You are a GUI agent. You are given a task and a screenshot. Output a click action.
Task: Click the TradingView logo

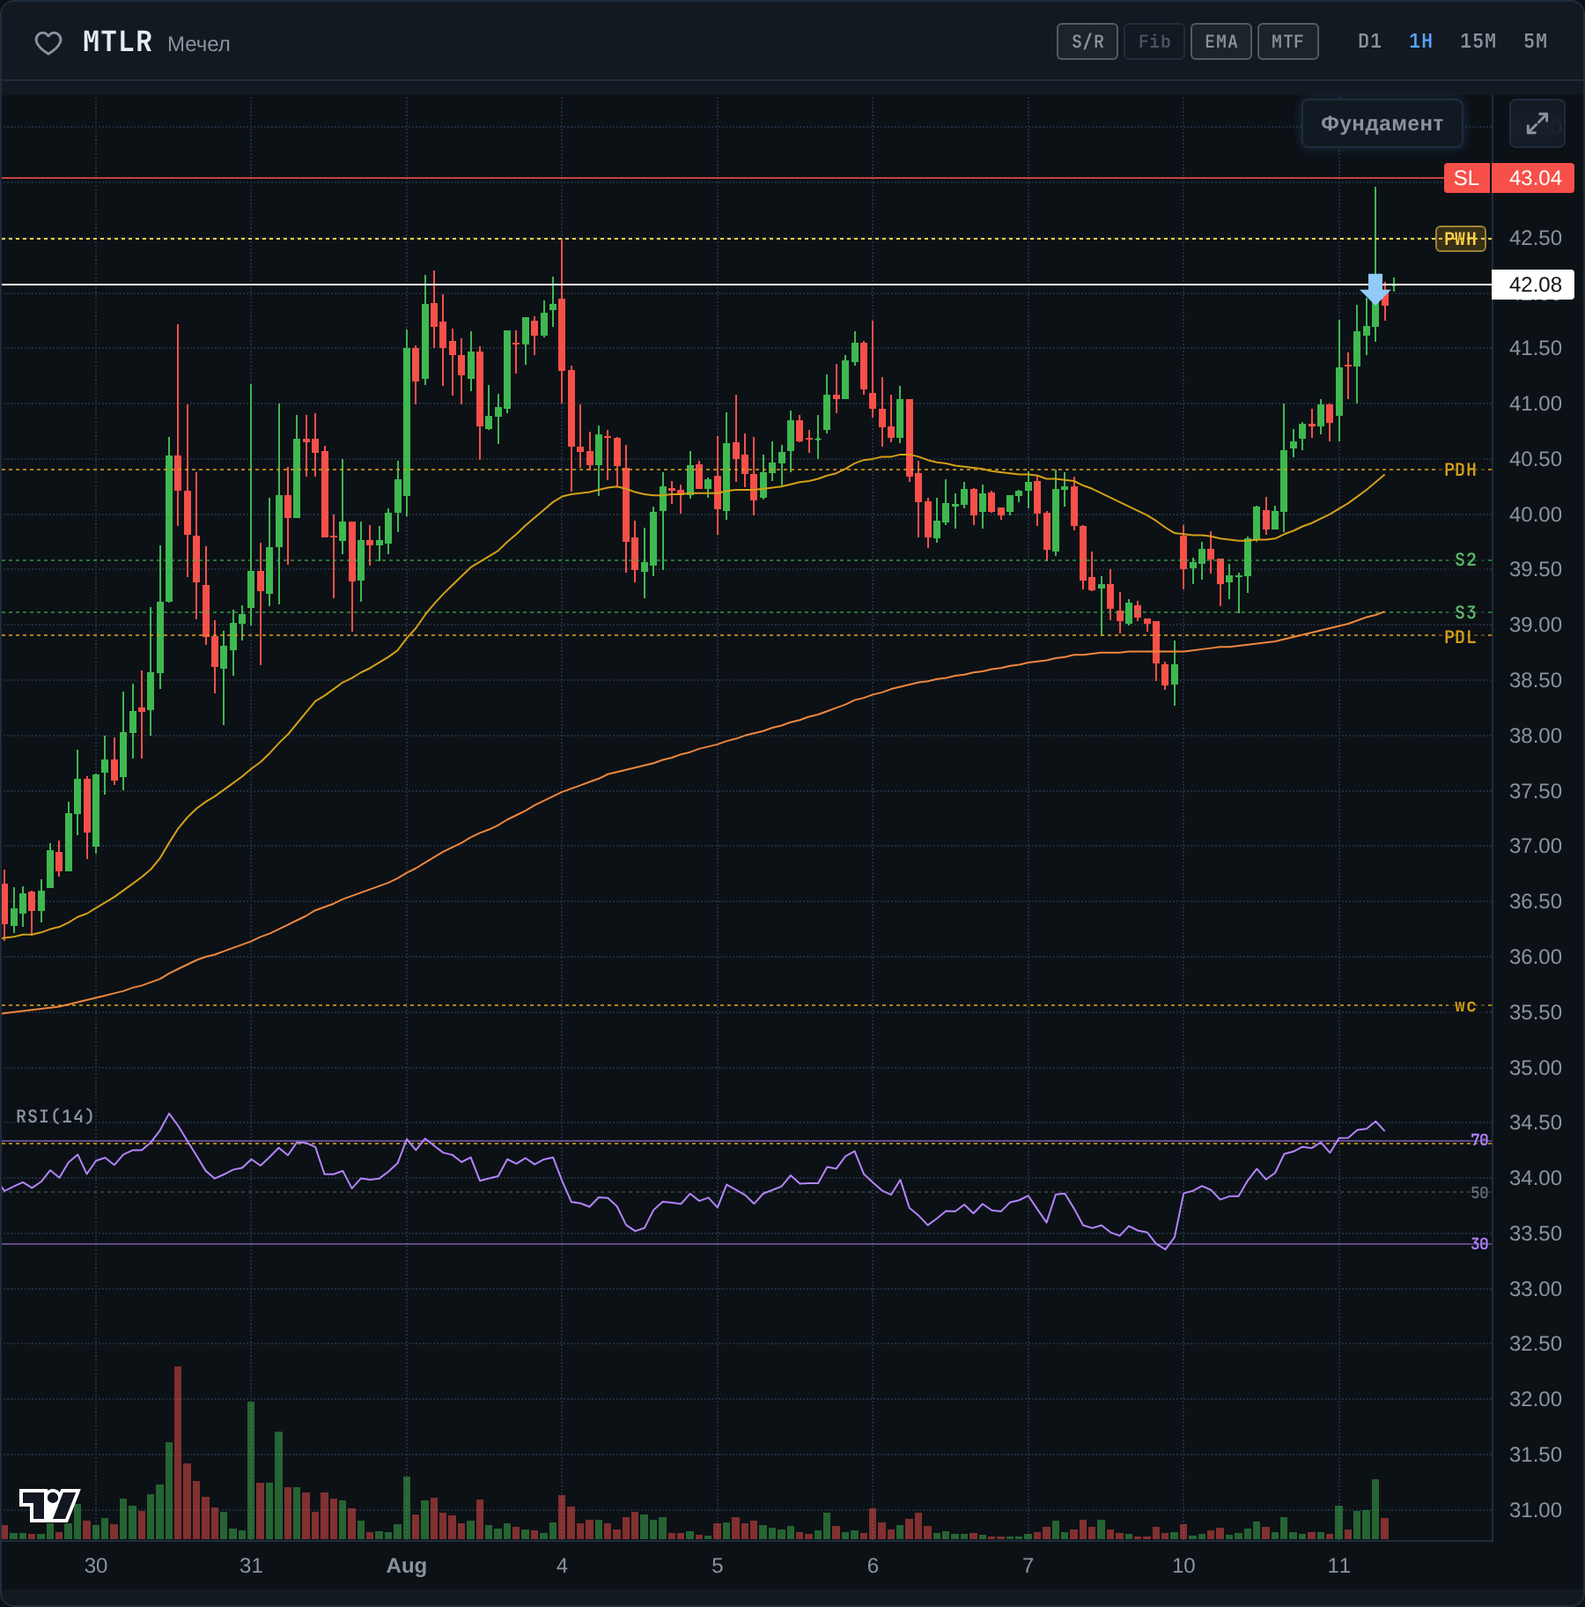pos(49,1505)
